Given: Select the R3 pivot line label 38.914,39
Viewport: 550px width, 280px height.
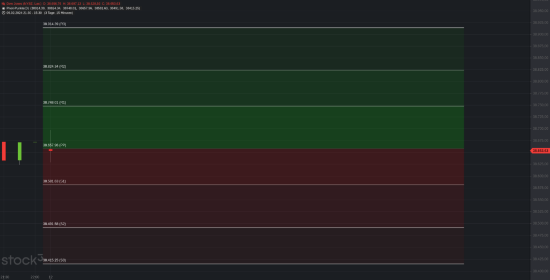Looking at the screenshot, I should [54, 24].
